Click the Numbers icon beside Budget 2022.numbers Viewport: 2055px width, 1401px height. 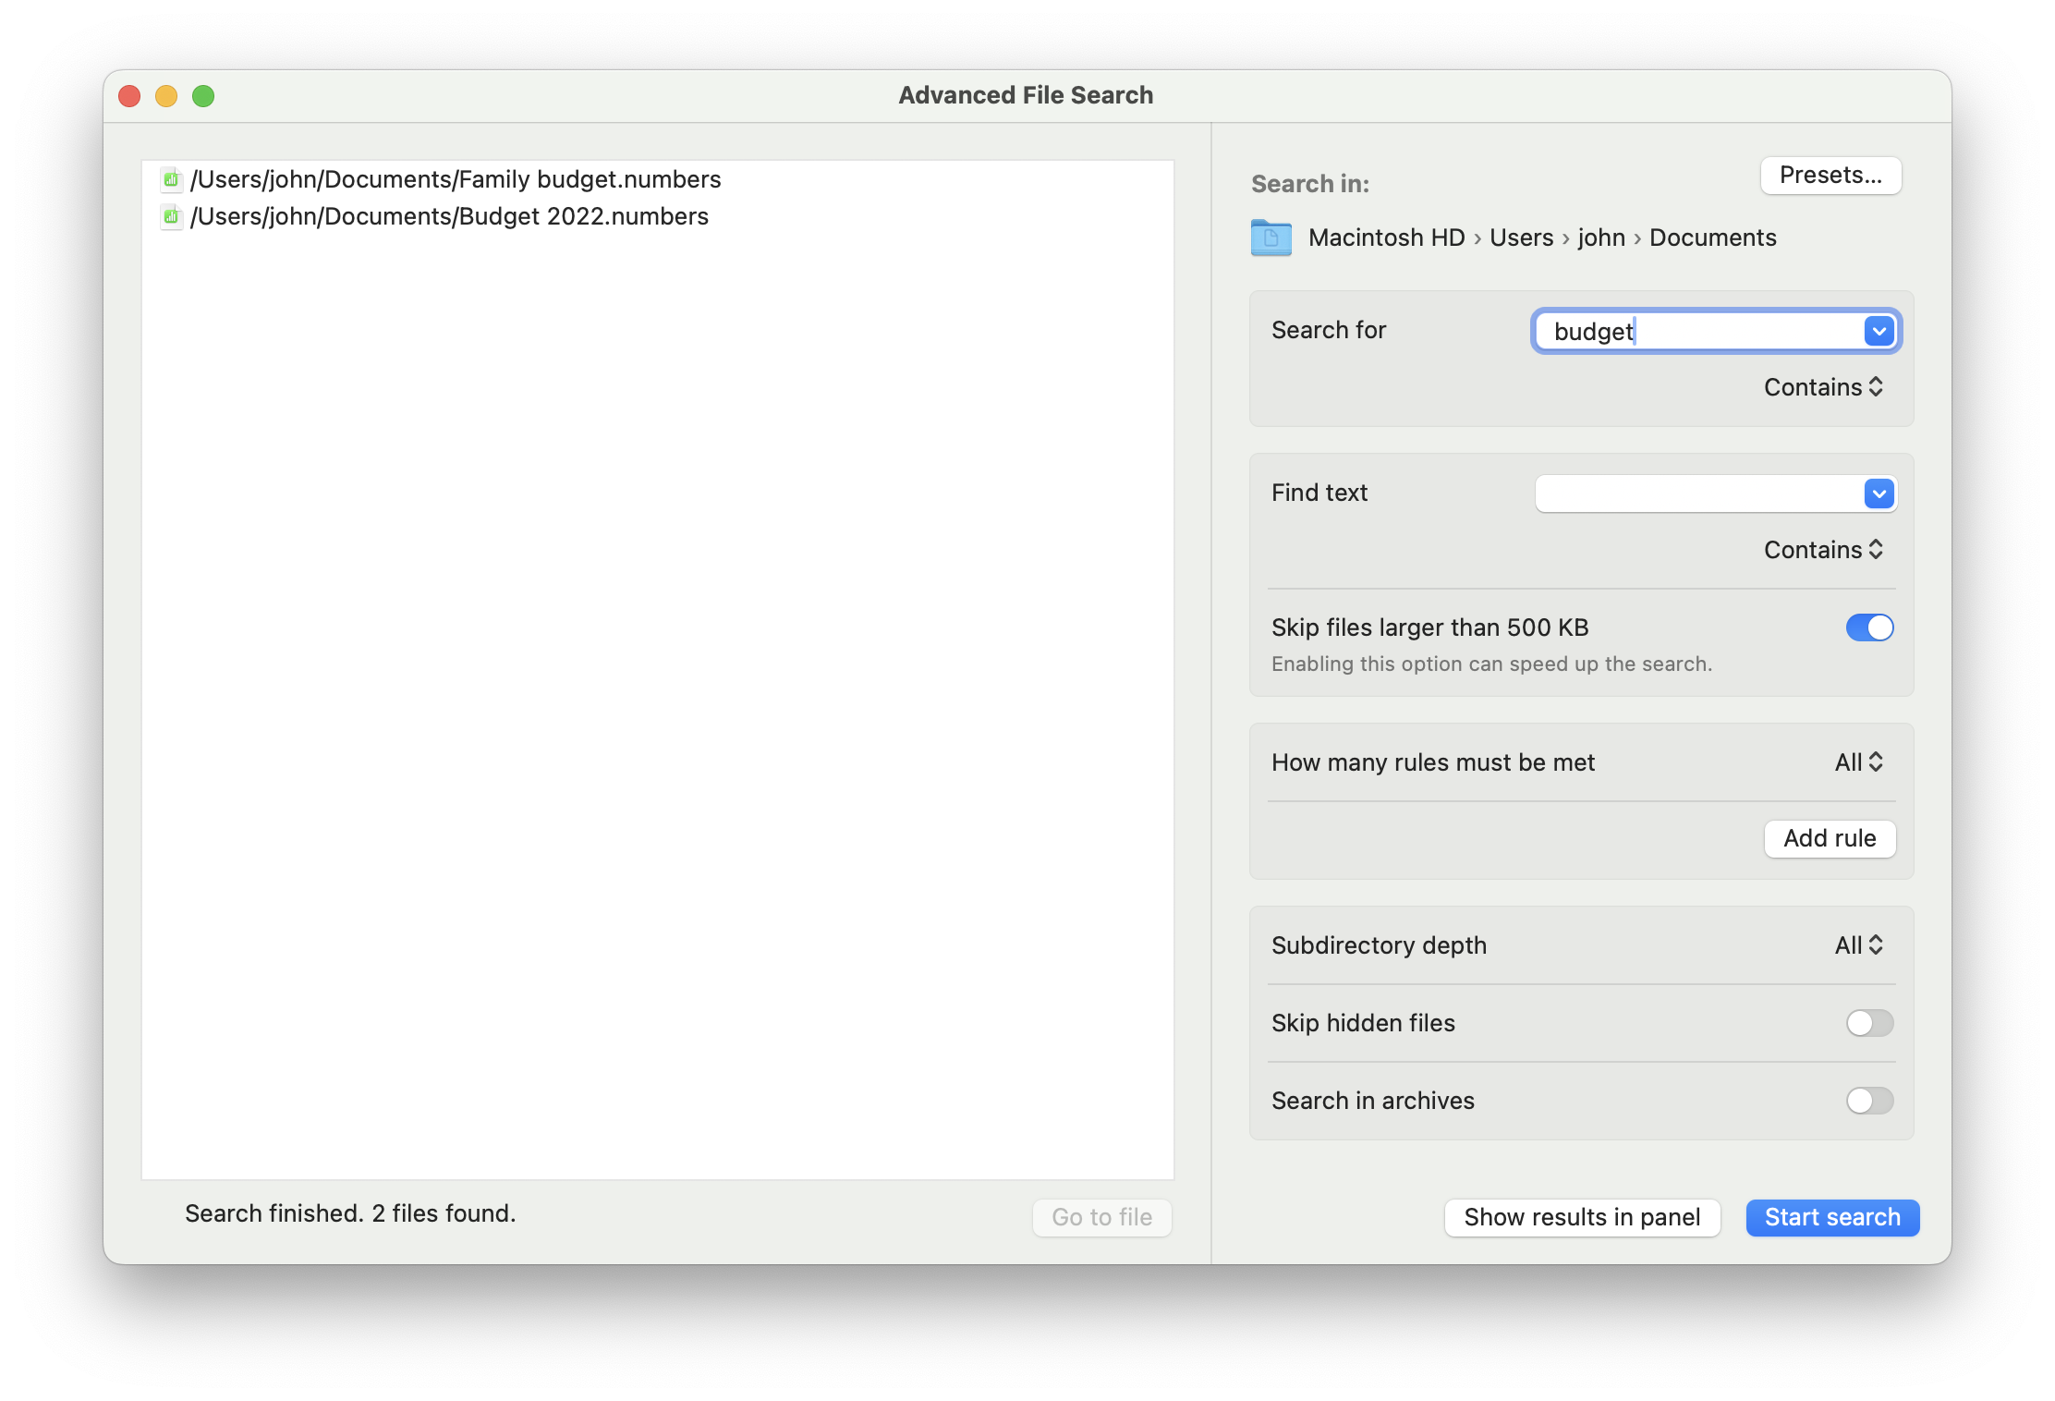[x=172, y=216]
